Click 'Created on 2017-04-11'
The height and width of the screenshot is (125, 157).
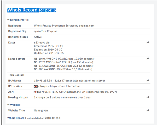pos(49,46)
